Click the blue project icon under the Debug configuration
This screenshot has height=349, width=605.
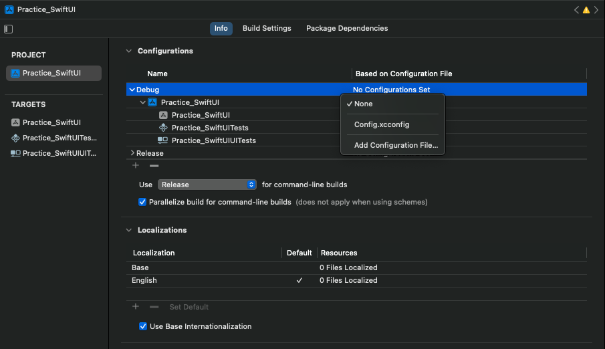coord(152,102)
